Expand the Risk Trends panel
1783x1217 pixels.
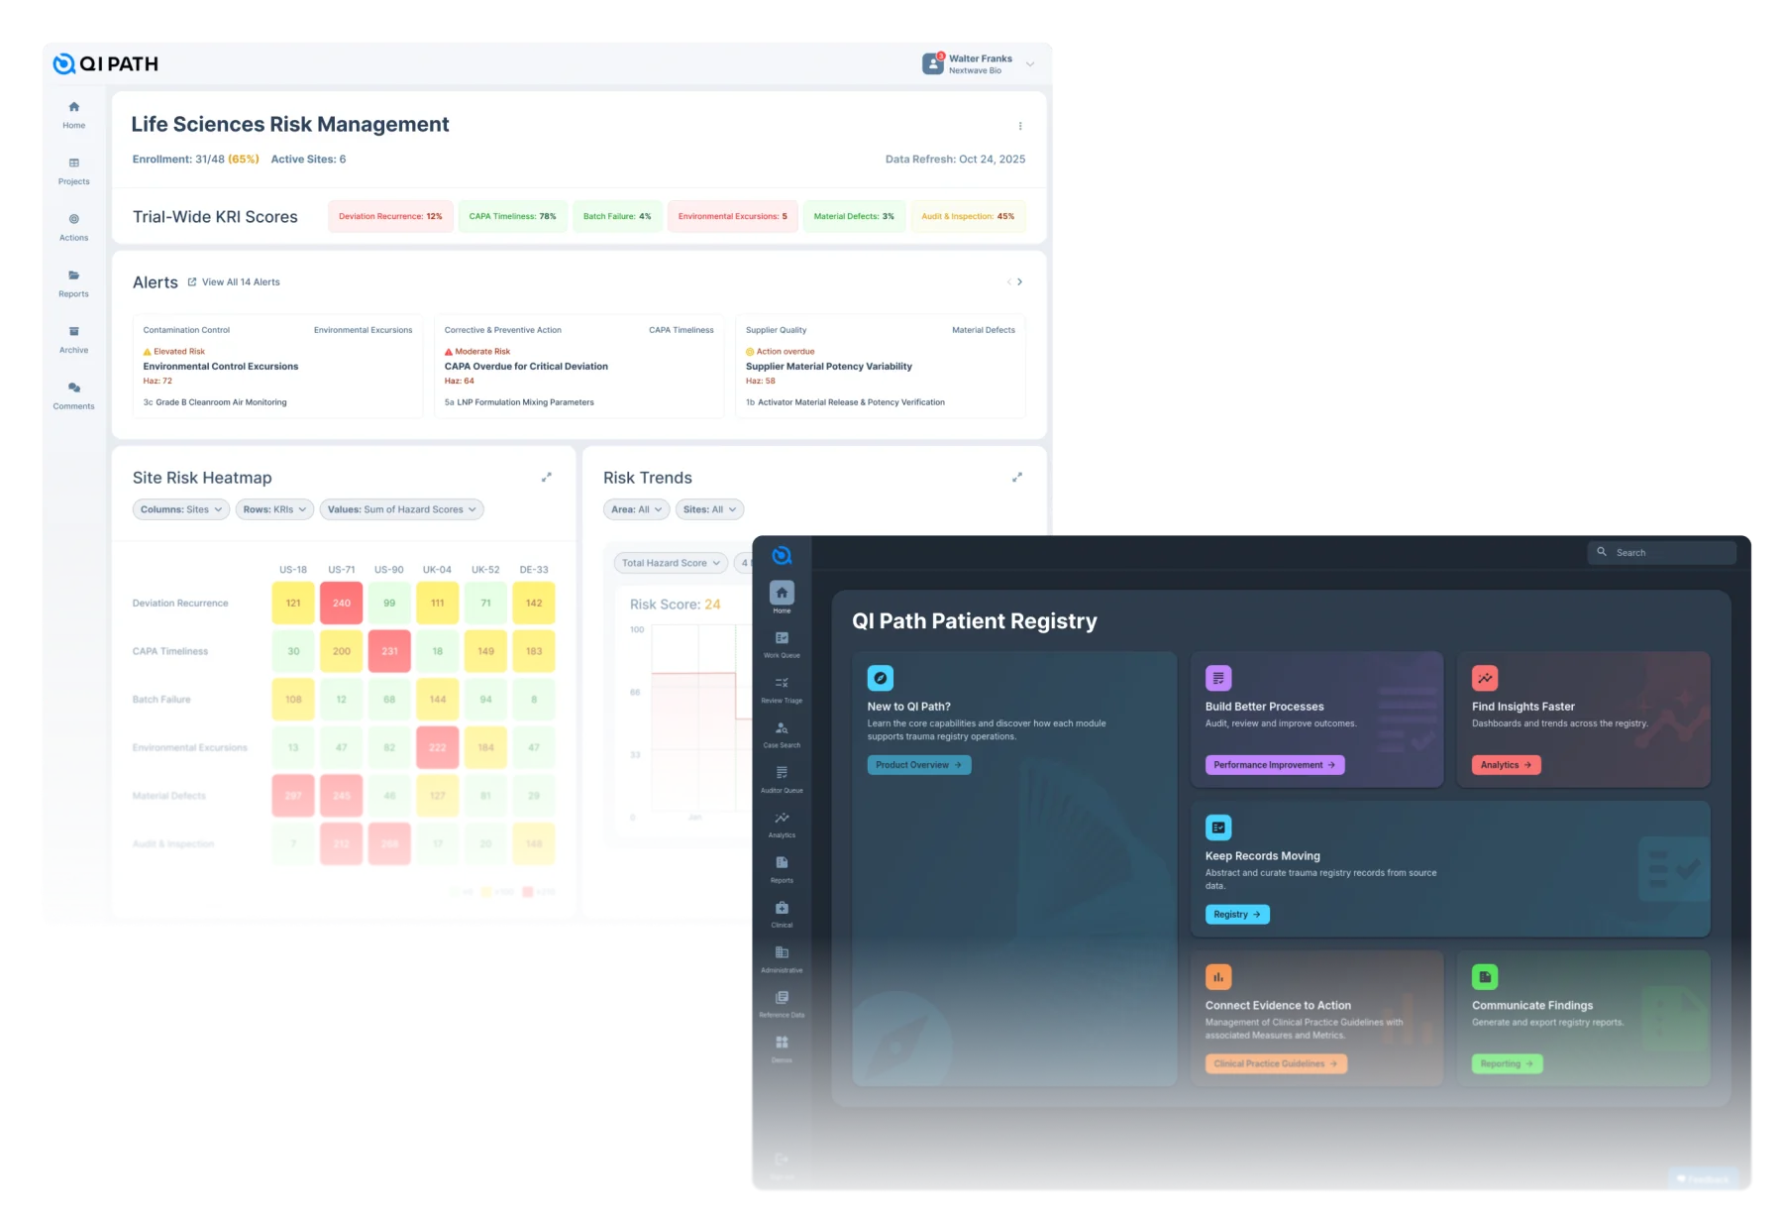[1016, 478]
